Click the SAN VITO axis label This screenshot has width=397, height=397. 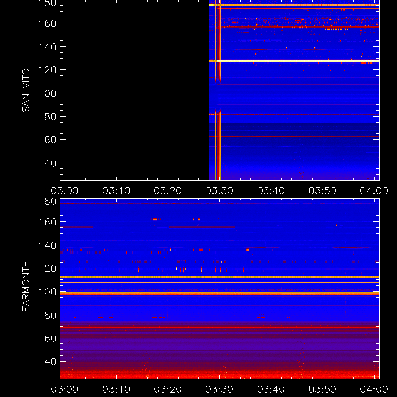[x=26, y=90]
